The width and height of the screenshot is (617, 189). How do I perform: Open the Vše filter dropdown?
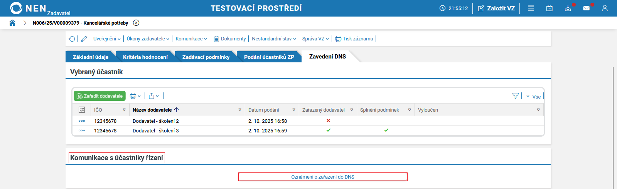coord(534,96)
